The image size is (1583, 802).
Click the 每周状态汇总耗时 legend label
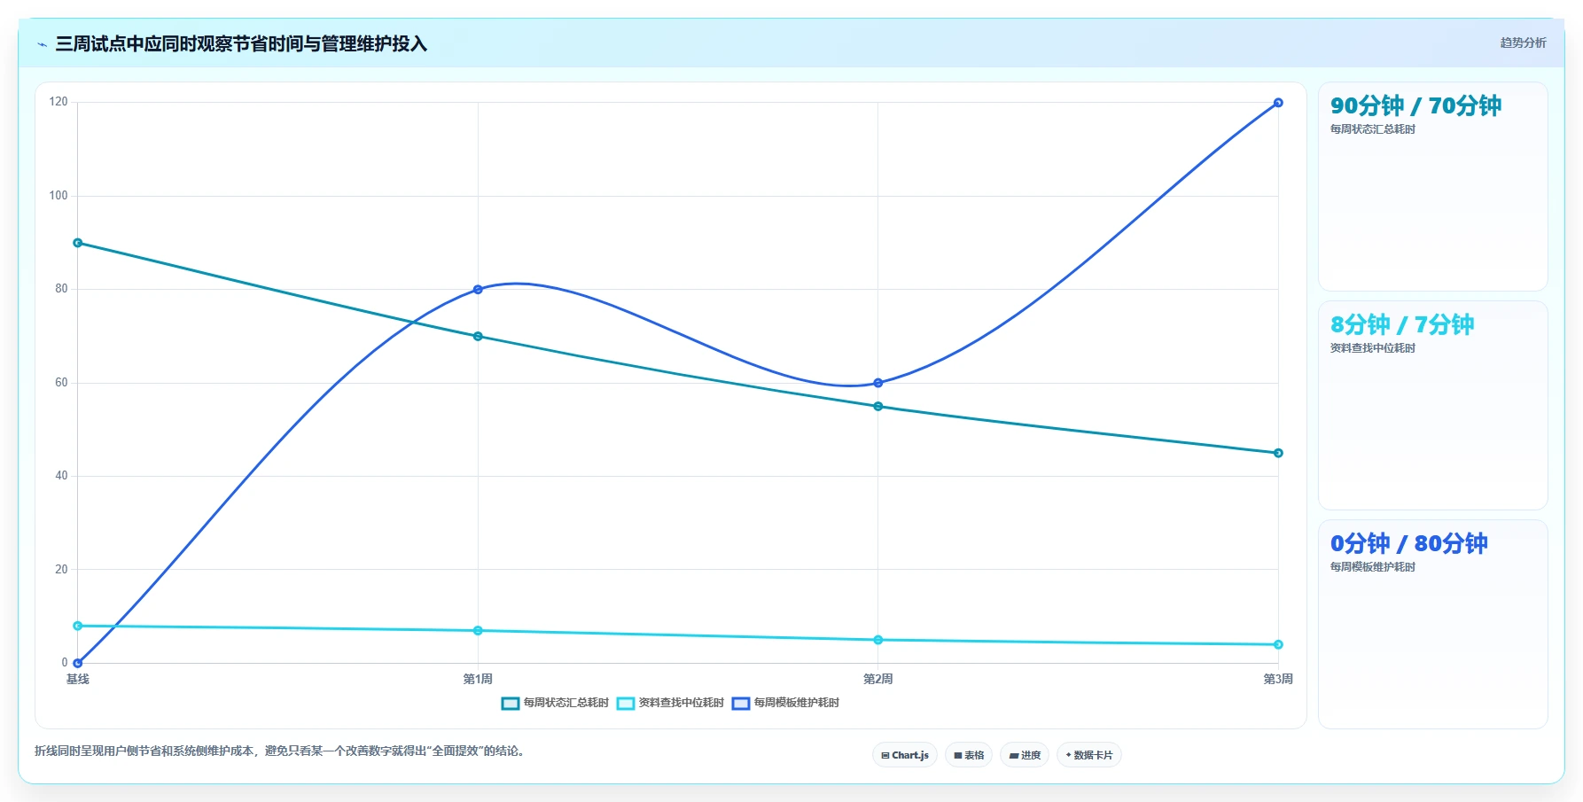pos(565,703)
